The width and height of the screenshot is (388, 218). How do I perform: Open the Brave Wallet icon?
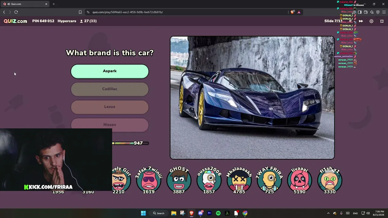tap(366, 12)
